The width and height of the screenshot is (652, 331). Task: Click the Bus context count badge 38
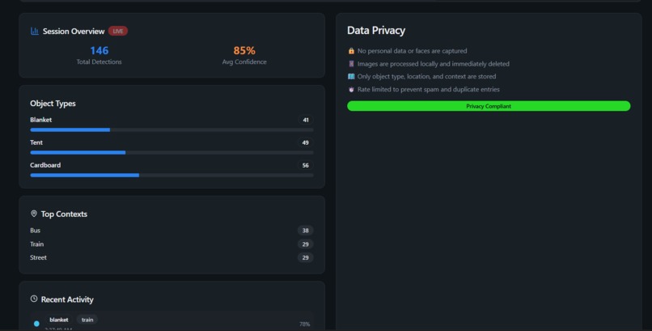305,231
